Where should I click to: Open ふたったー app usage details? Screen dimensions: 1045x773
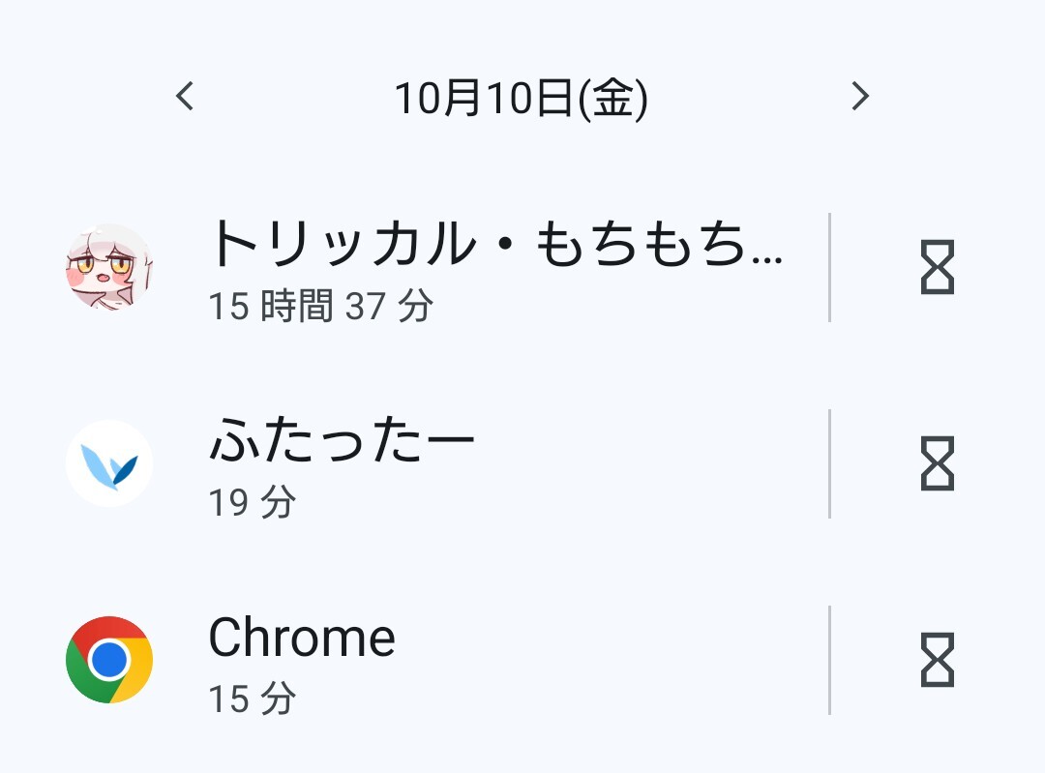[343, 441]
